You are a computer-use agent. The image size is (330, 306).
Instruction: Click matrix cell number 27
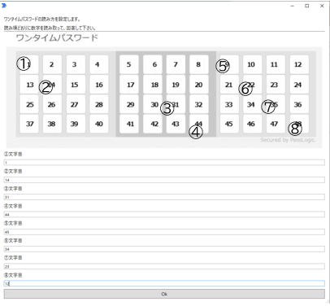(x=76, y=104)
